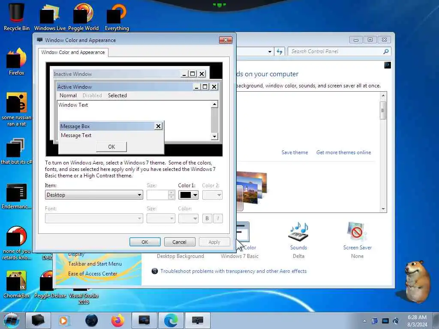Image resolution: width=439 pixels, height=329 pixels.
Task: Click the network icon in the system tray
Action: coord(385,321)
